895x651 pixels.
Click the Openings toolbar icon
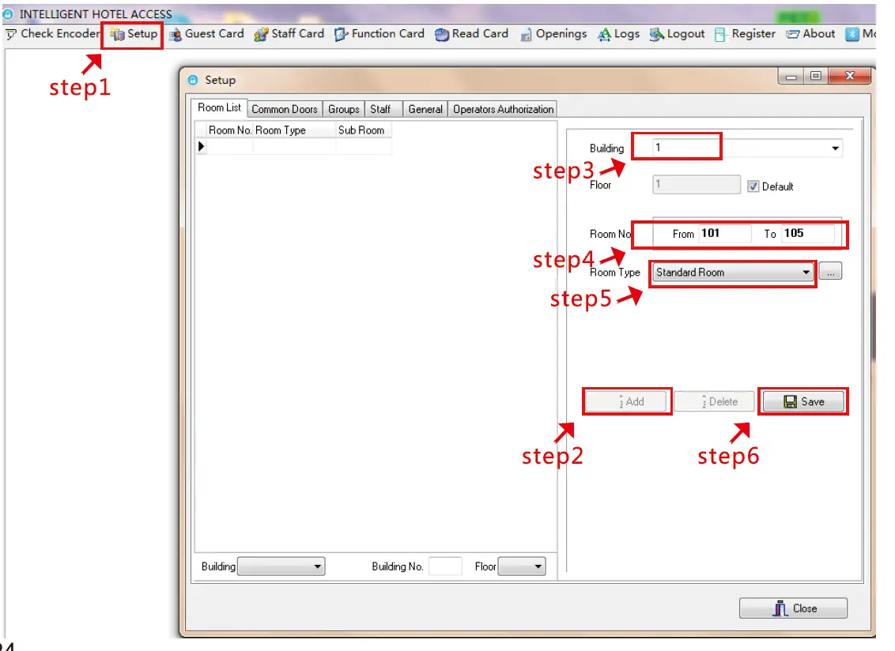[526, 35]
